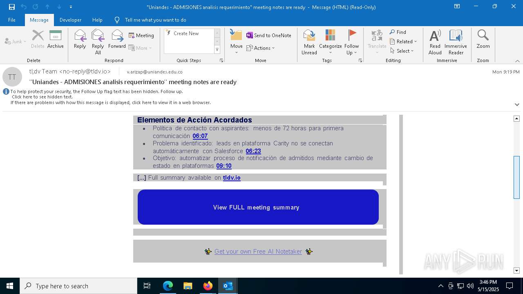Screen dimensions: 523x294
Task: Show hidden system tray icons
Action: [440, 286]
